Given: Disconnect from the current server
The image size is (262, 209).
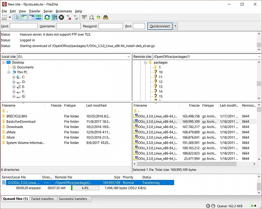Looking at the screenshot, I should (69, 17).
